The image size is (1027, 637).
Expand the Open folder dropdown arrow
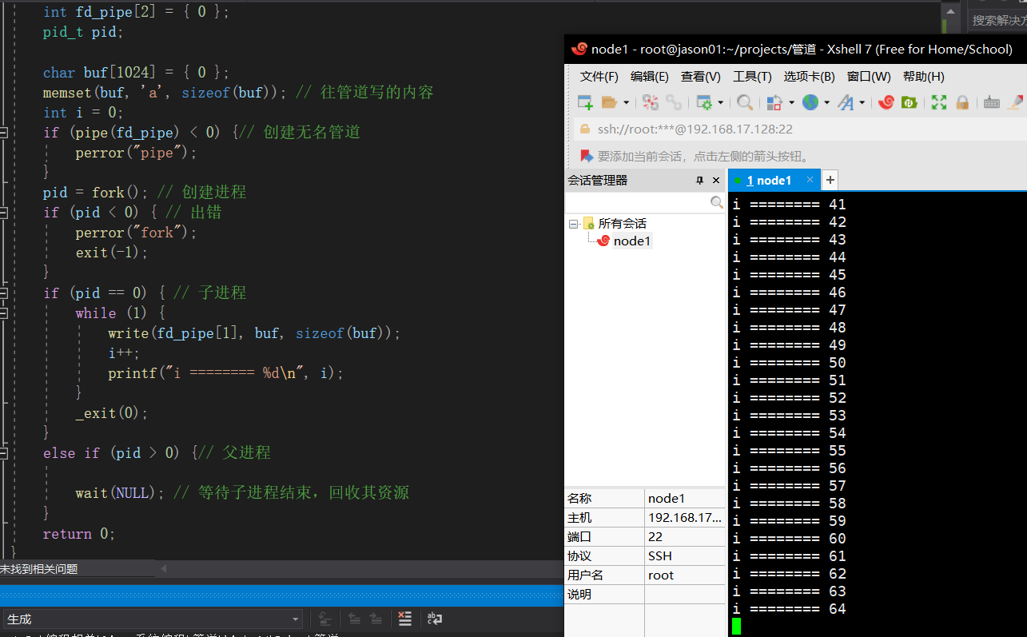(627, 102)
